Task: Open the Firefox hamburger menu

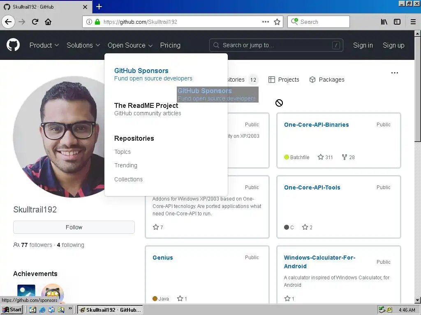Action: [413, 22]
